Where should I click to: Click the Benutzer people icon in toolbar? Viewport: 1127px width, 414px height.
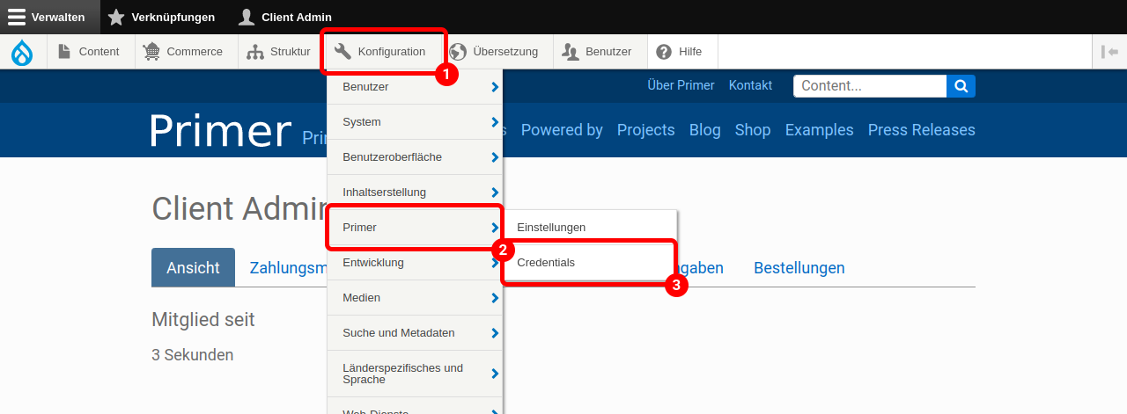(x=571, y=52)
